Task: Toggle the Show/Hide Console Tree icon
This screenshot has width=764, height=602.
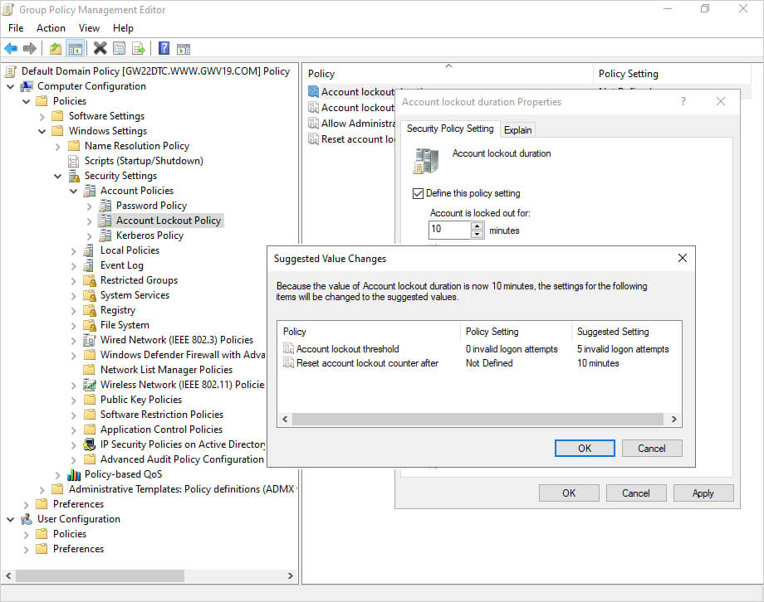Action: click(75, 49)
